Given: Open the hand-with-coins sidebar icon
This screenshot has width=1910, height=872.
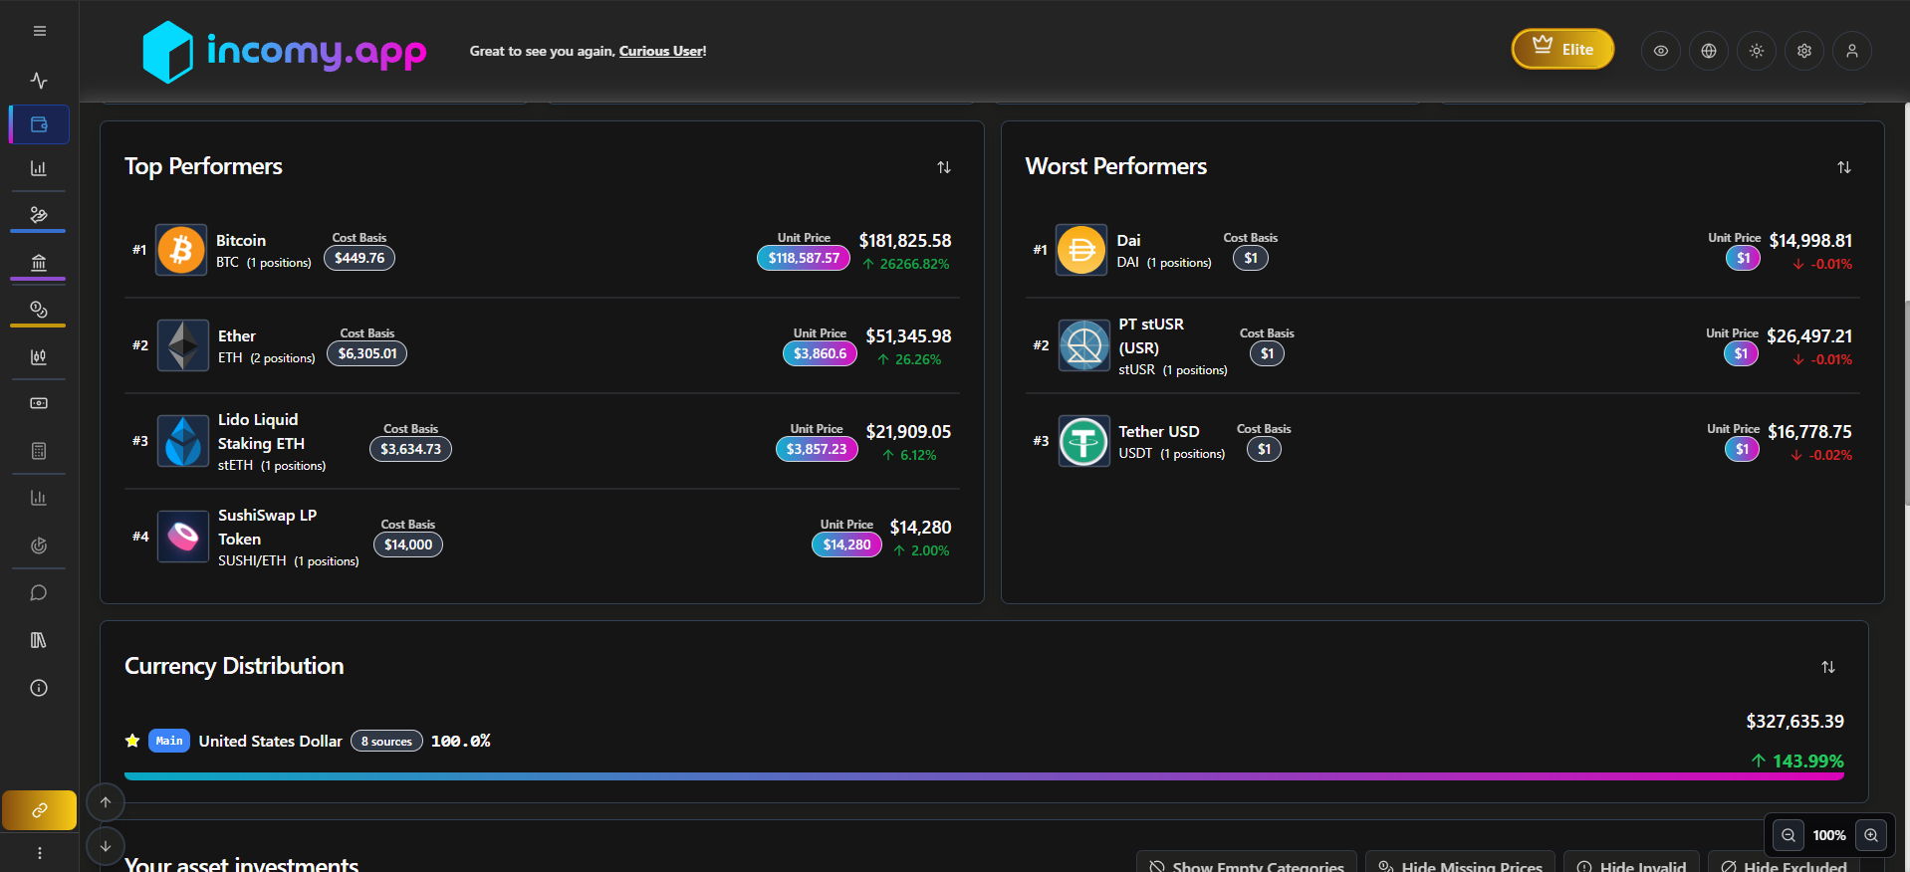Looking at the screenshot, I should pyautogui.click(x=39, y=214).
